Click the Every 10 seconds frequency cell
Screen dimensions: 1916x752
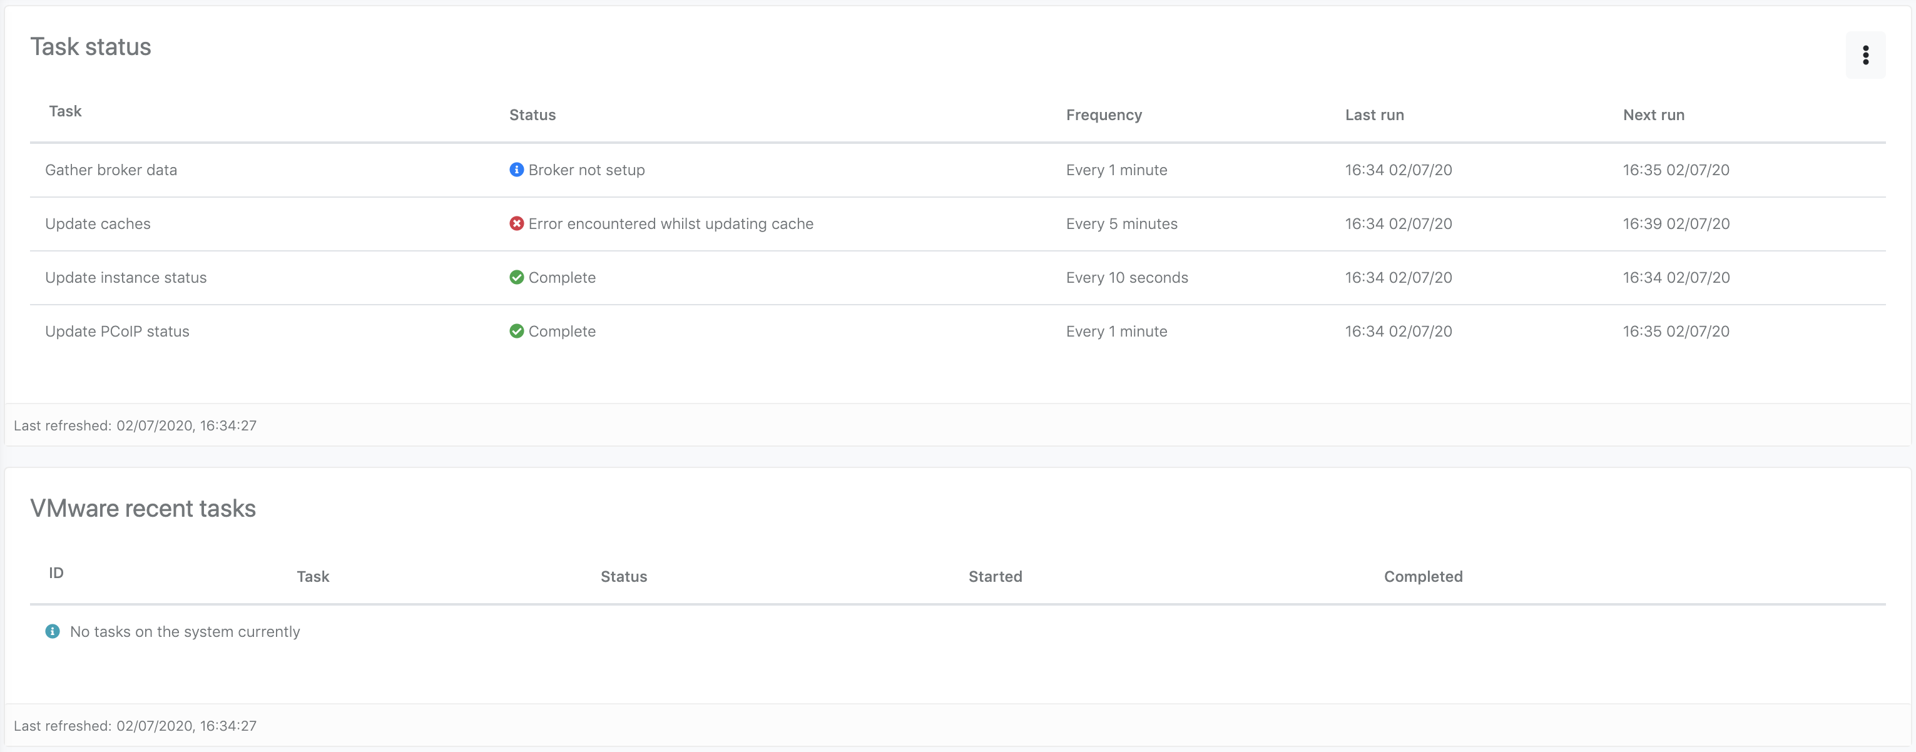(x=1126, y=277)
